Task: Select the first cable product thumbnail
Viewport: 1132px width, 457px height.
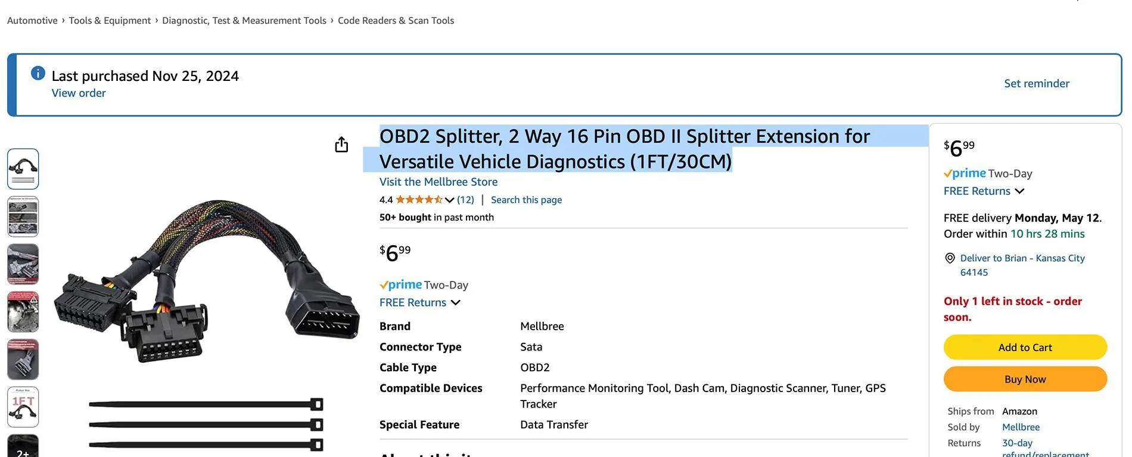Action: coord(23,169)
